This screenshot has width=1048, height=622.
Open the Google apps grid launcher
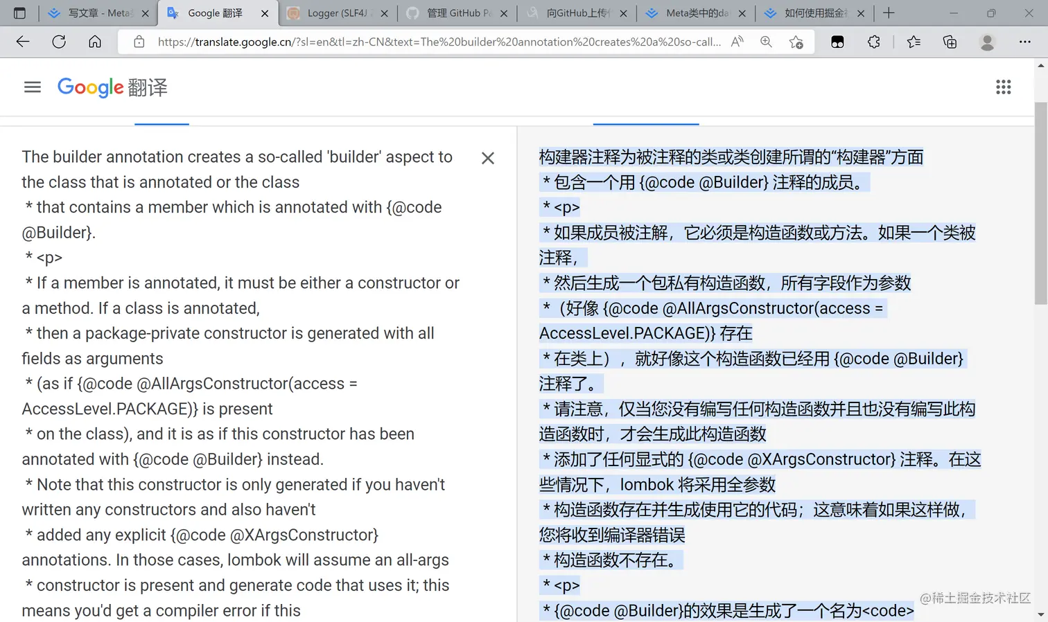pos(1003,87)
